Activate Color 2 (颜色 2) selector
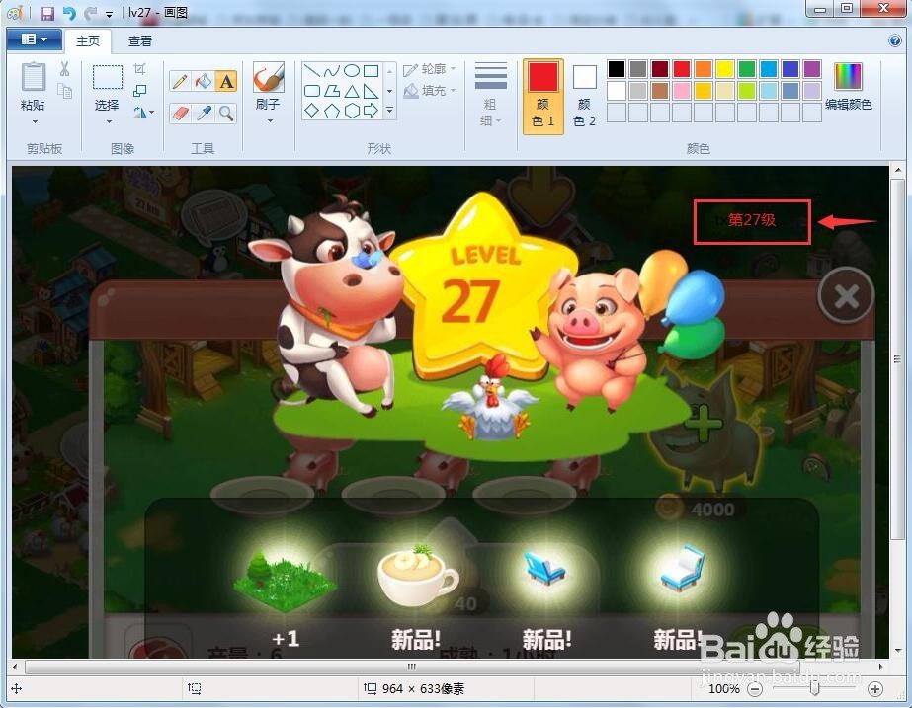The image size is (912, 708). [585, 96]
